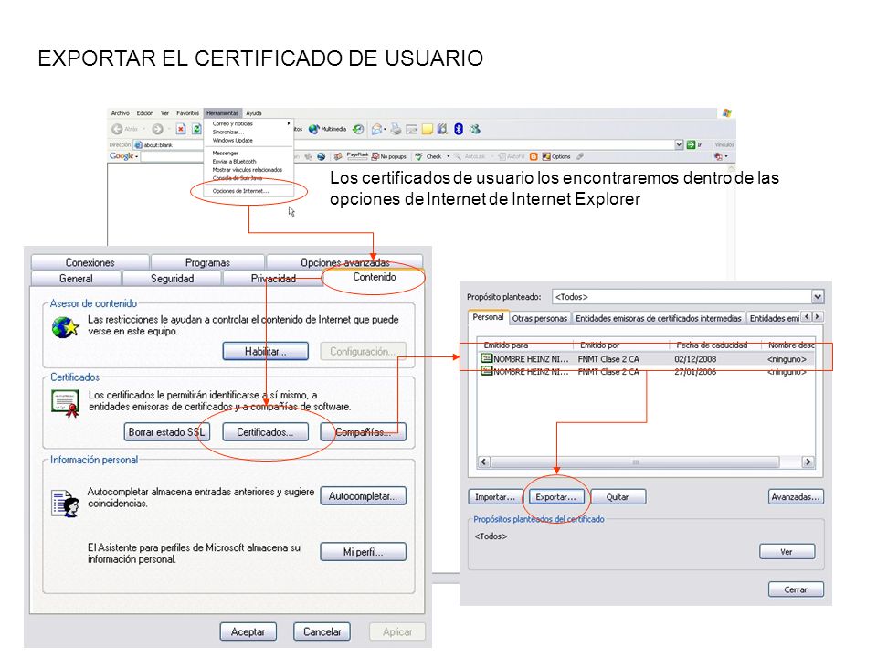Click the tab strip right scroll arrow
Screen dimensions: 877x658
pos(818,317)
